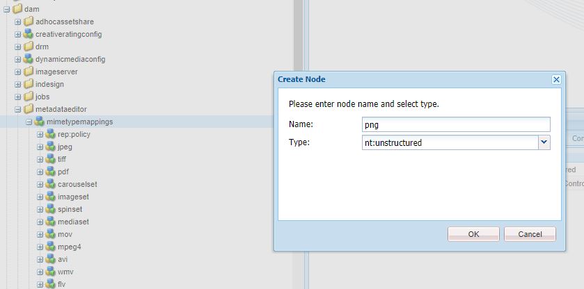Collapse the dam folder
584x289 pixels.
coord(6,9)
